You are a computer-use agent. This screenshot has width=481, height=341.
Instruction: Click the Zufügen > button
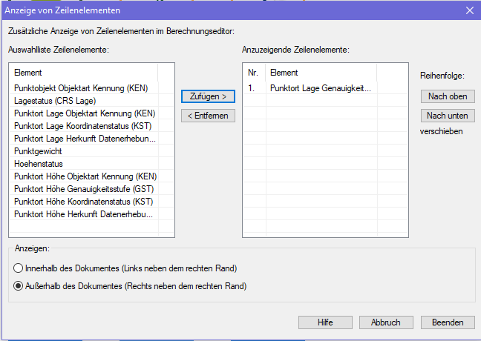[208, 96]
